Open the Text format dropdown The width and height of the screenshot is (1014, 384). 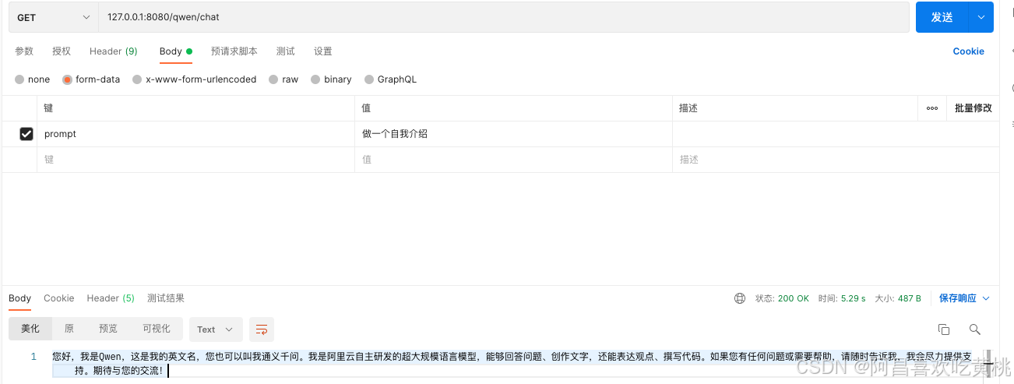tap(216, 329)
